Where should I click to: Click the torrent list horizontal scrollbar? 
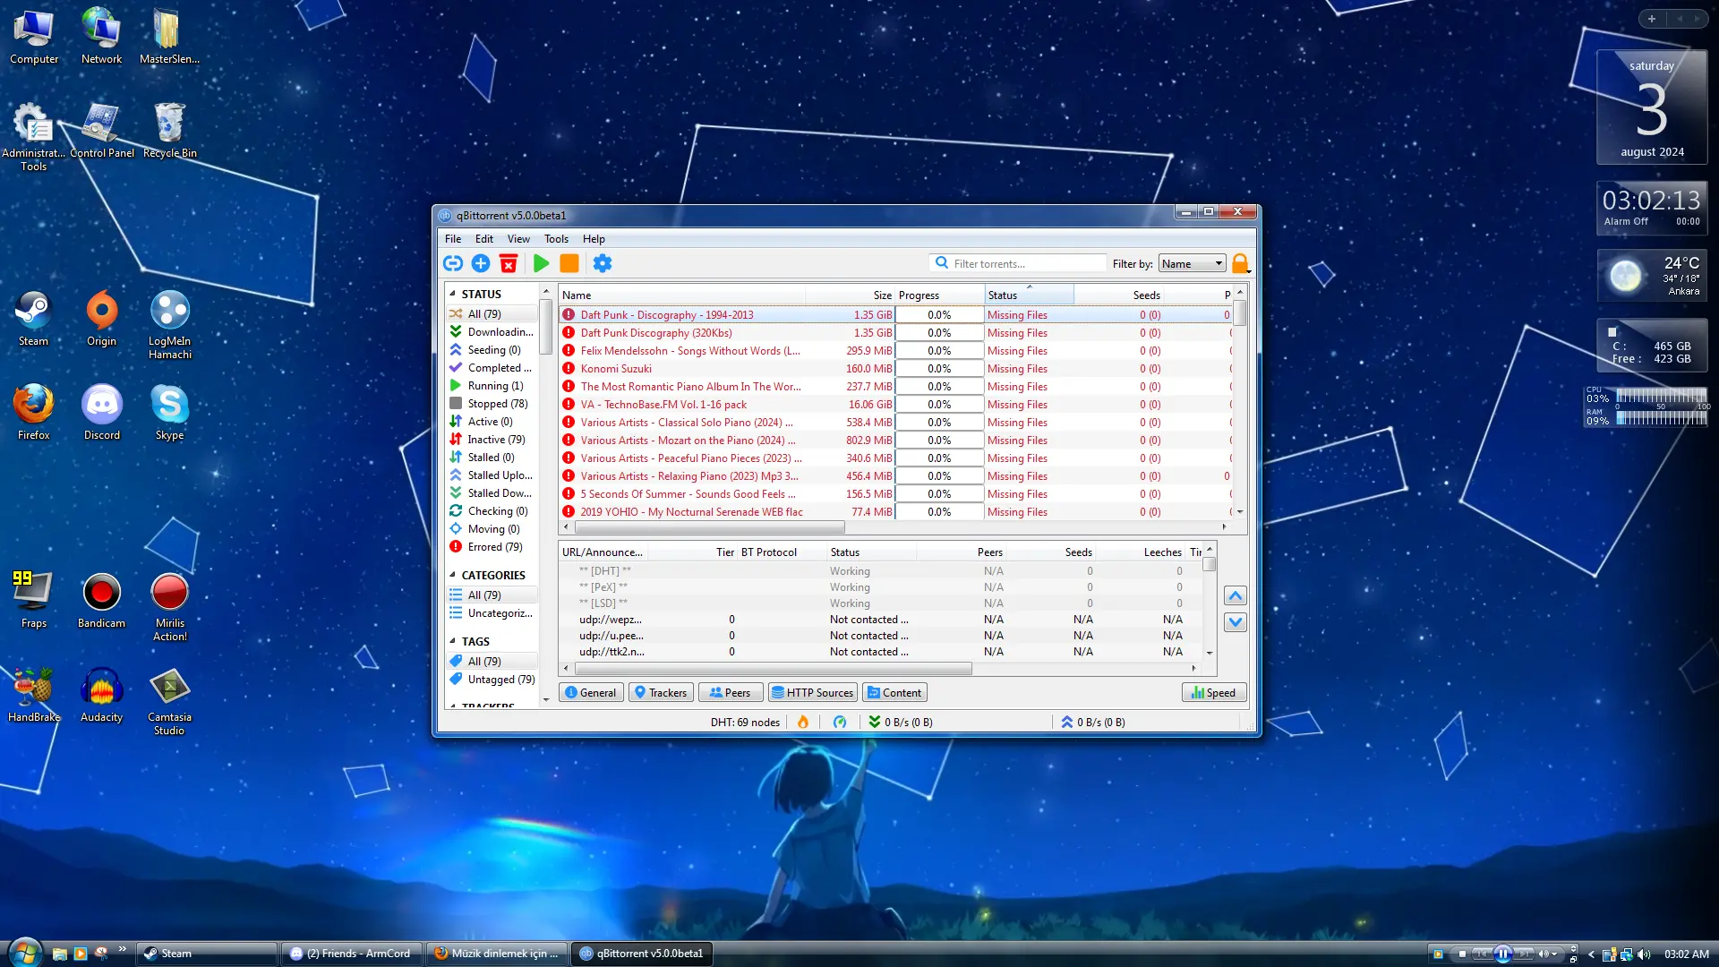[709, 527]
